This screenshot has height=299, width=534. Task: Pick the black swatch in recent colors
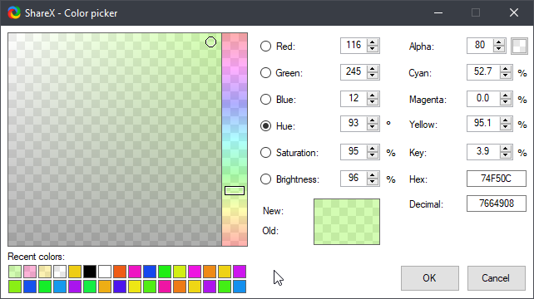90,272
